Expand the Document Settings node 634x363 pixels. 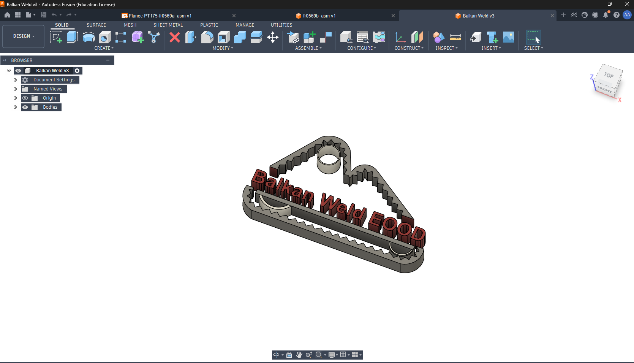pos(16,80)
